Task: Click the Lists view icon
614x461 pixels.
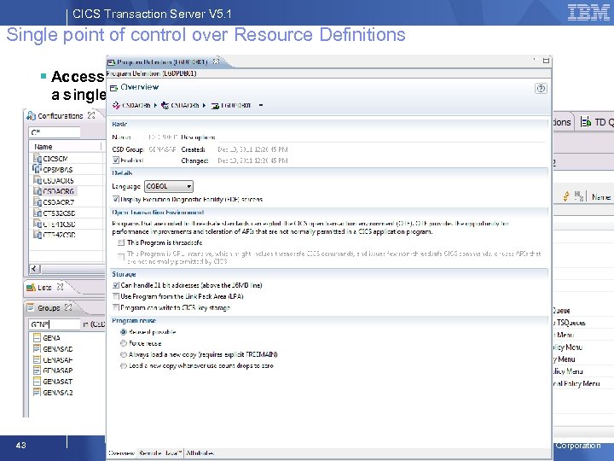Action: click(31, 288)
